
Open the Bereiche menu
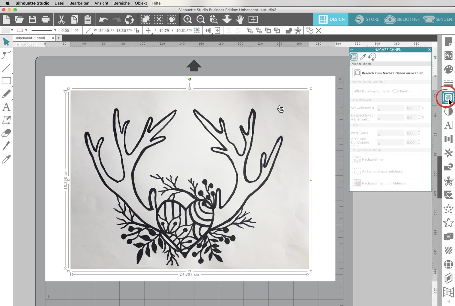click(121, 3)
